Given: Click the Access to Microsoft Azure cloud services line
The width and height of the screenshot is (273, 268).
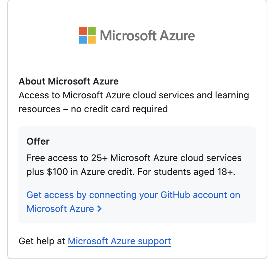Looking at the screenshot, I should (134, 95).
